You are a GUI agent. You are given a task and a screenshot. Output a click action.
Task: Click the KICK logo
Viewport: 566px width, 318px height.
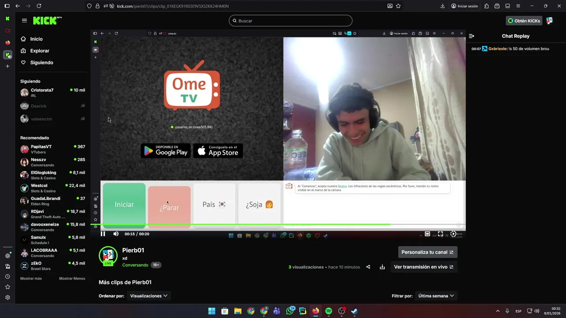pyautogui.click(x=45, y=21)
